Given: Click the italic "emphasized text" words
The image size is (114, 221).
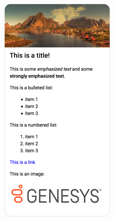Looking at the screenshot, I should pyautogui.click(x=54, y=69).
